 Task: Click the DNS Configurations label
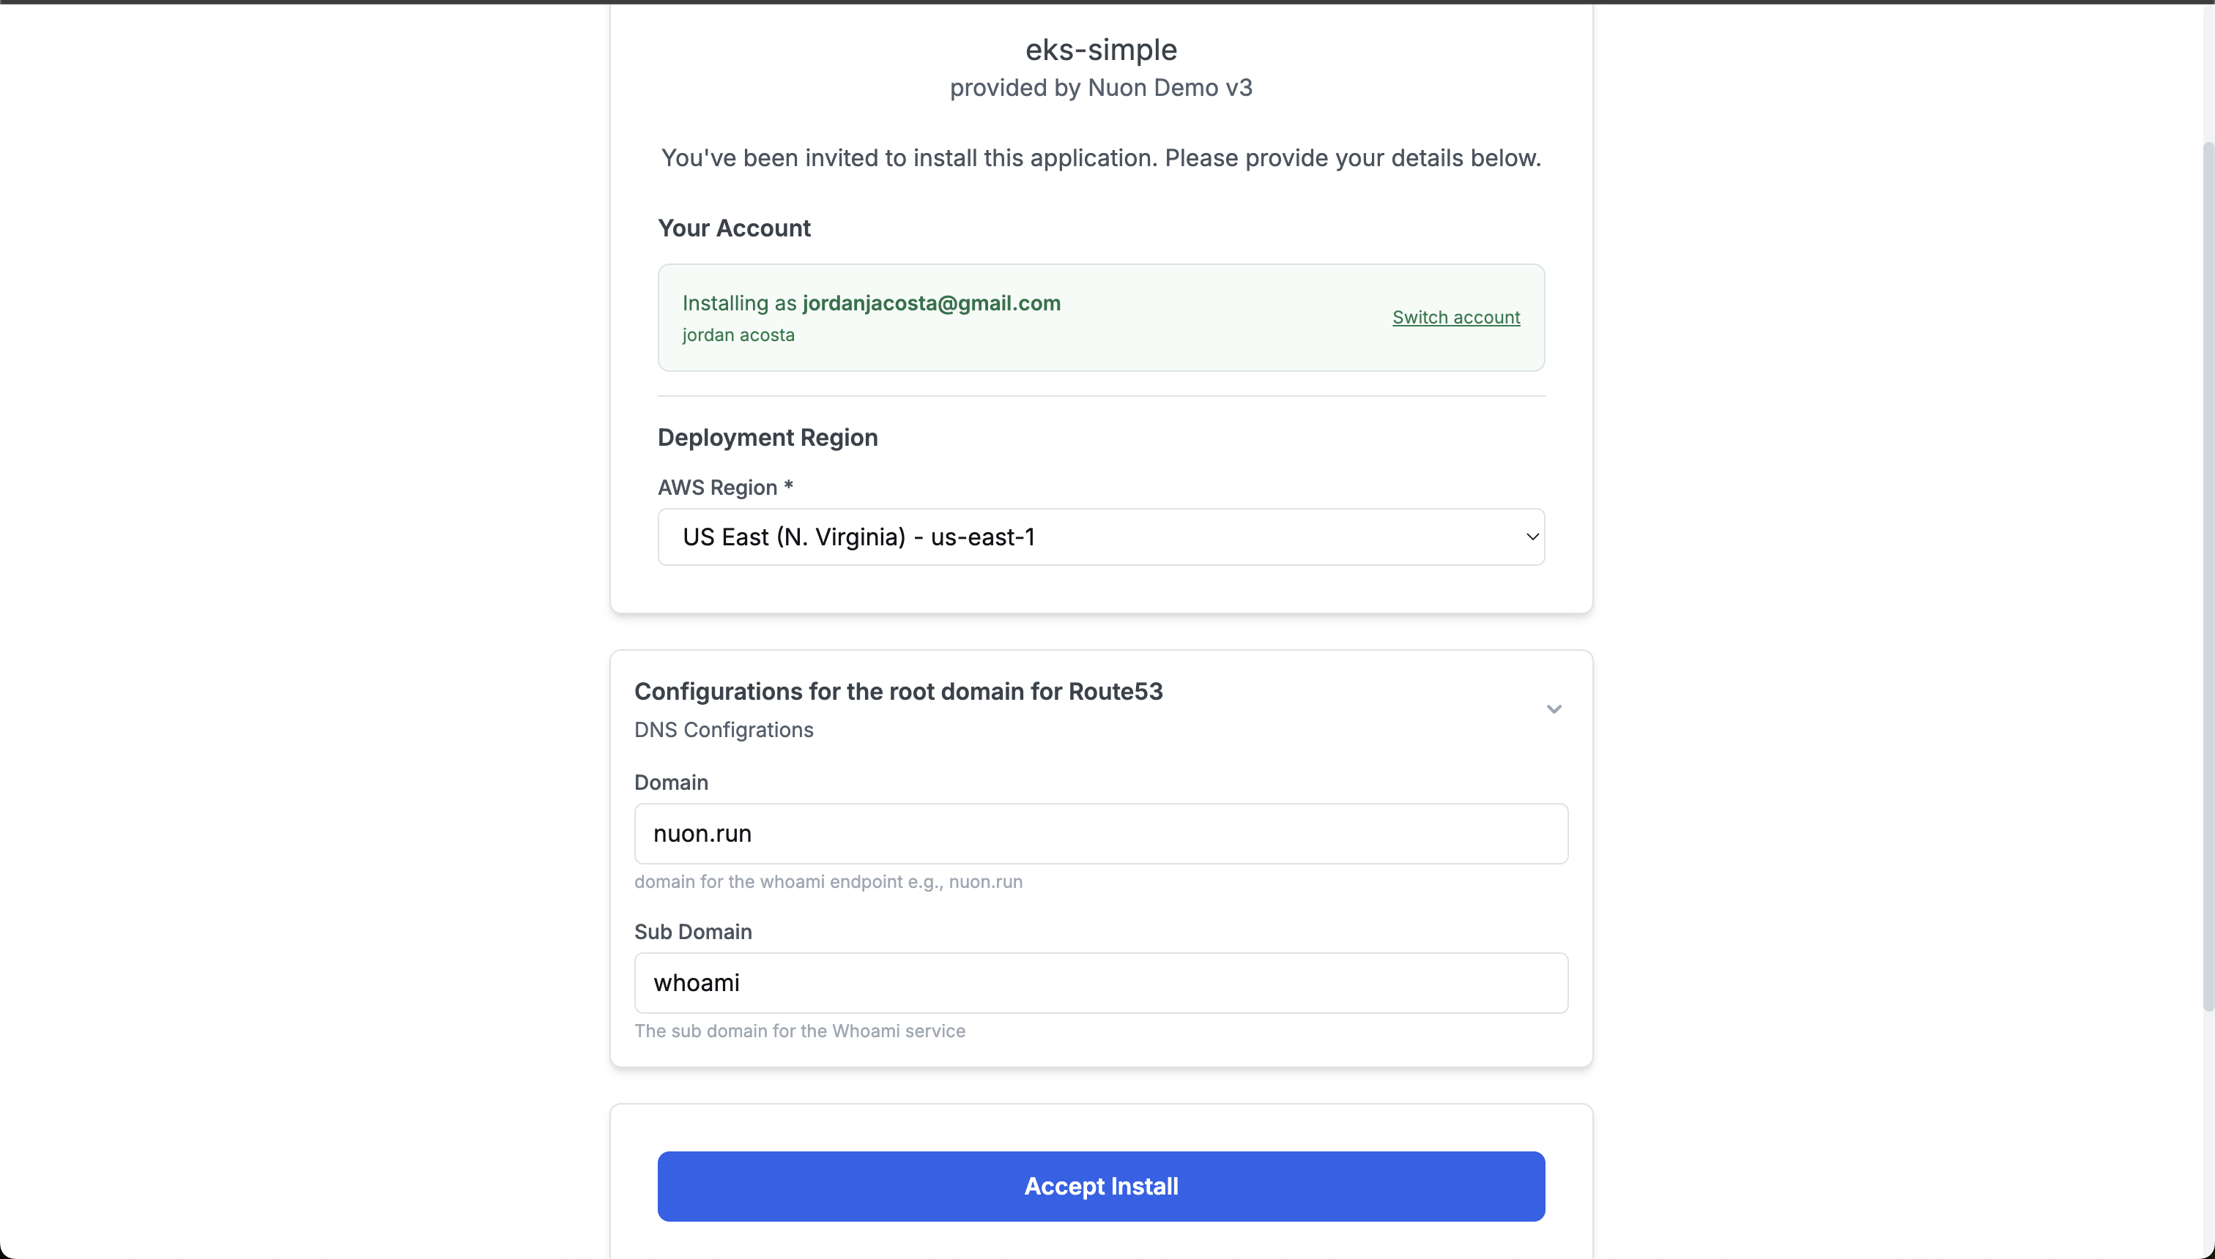coord(722,729)
